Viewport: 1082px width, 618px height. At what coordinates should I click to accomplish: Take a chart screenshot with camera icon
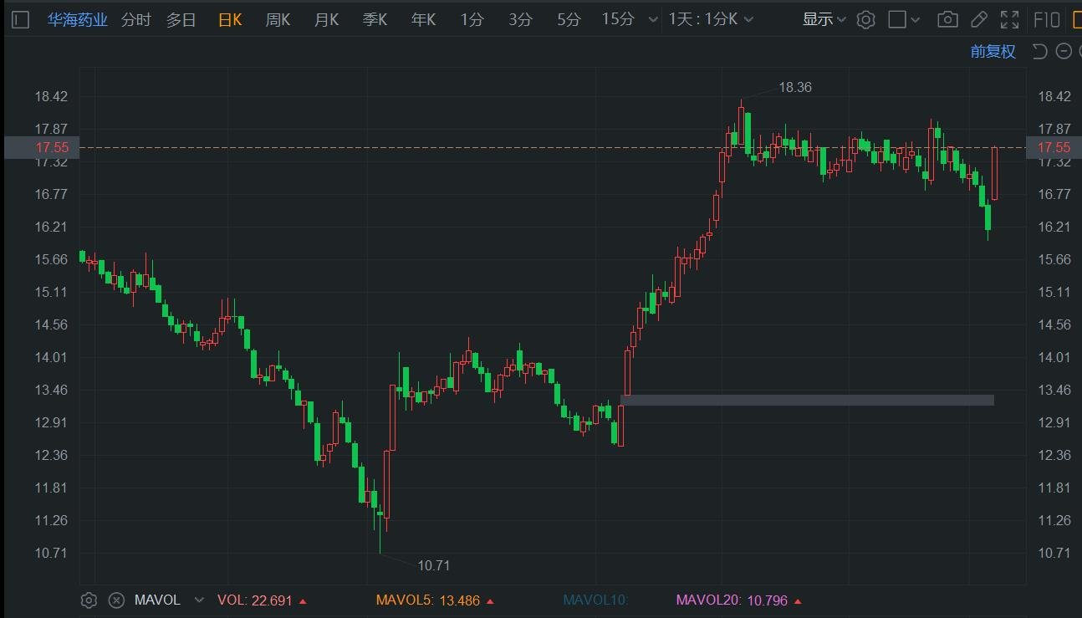[947, 20]
